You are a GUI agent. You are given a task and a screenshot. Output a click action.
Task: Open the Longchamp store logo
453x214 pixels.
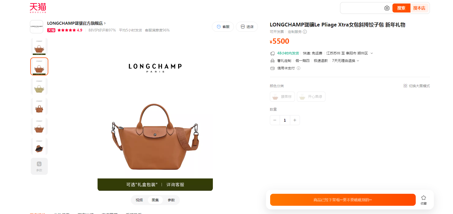coord(37,27)
